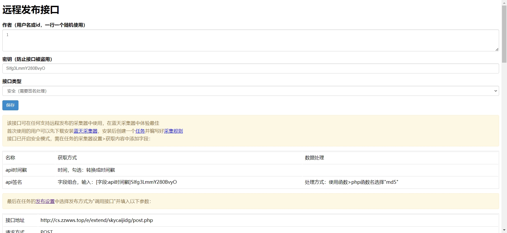Click the scrollbar down arrow
The height and width of the screenshot is (233, 507).
click(504, 230)
